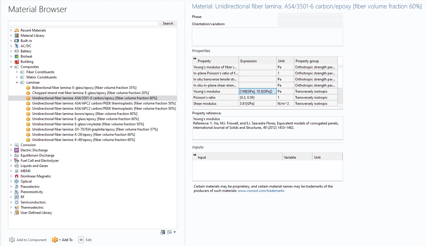This screenshot has height=246, width=426.
Task: Click the User-Defined Library icon
Action: pos(17,213)
